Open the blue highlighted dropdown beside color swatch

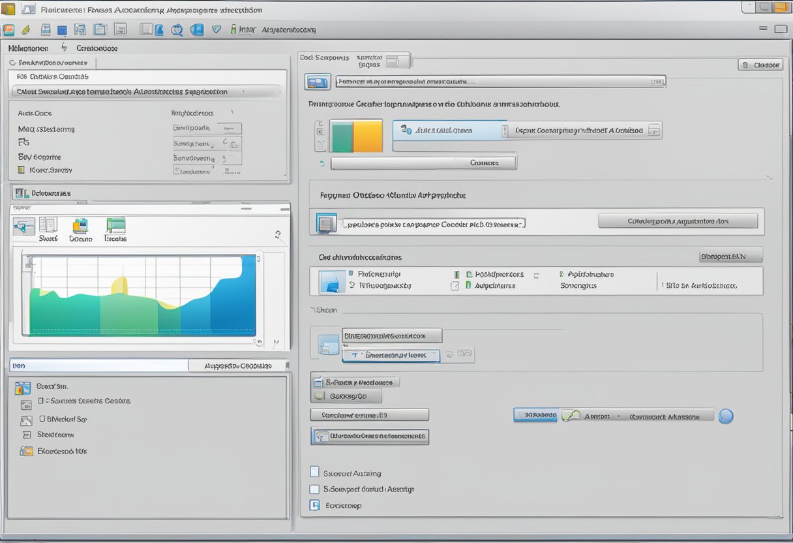[x=449, y=130]
